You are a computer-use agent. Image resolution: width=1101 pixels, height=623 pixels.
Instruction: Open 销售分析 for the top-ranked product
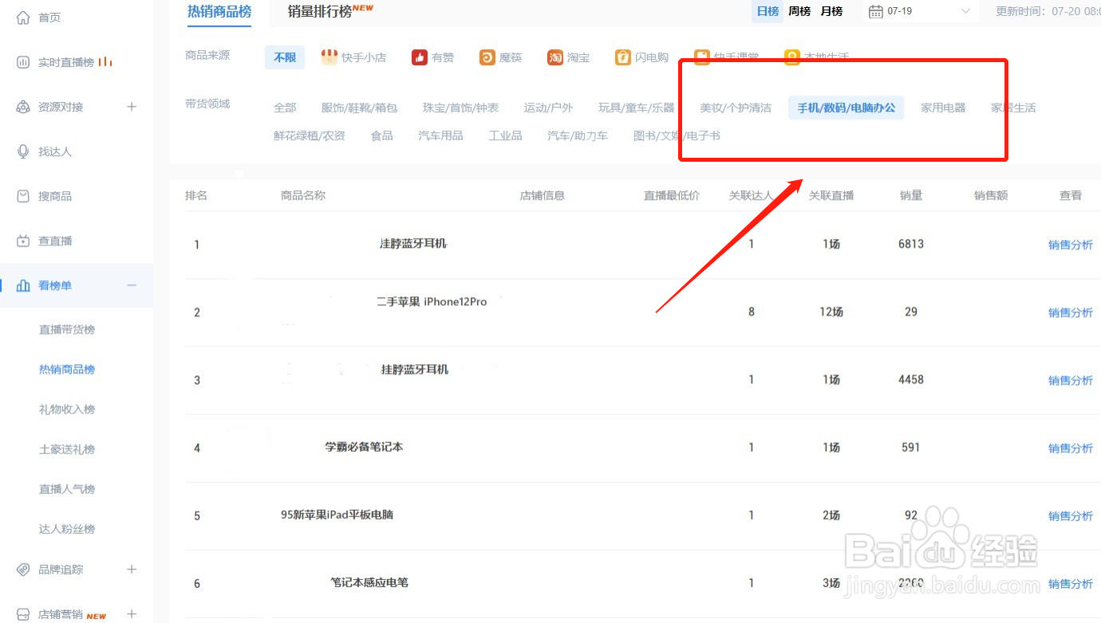tap(1071, 245)
